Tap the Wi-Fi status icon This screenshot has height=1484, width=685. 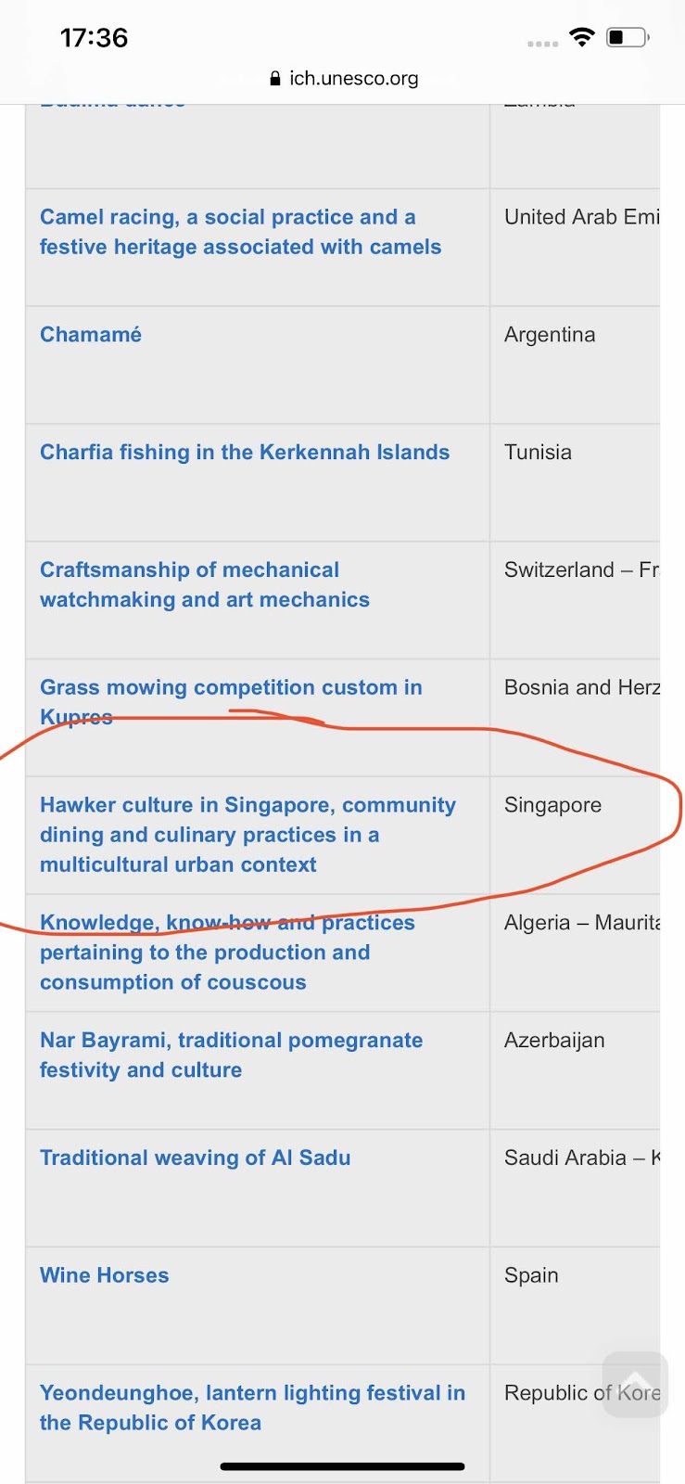tap(582, 37)
